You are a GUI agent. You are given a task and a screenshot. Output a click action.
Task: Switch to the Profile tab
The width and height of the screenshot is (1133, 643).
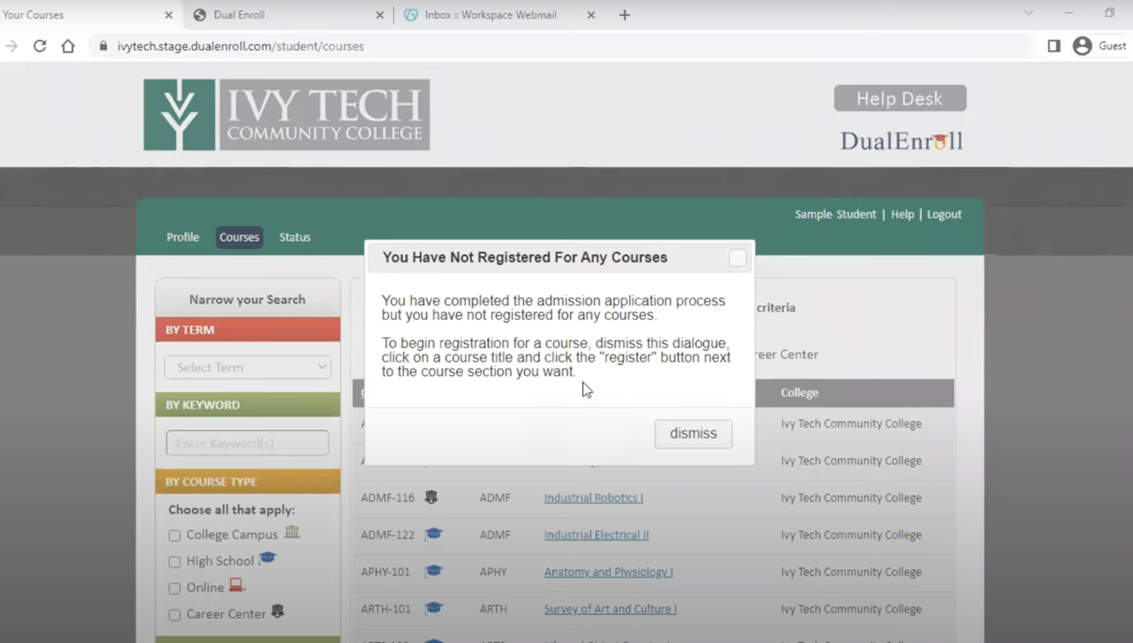pyautogui.click(x=182, y=237)
